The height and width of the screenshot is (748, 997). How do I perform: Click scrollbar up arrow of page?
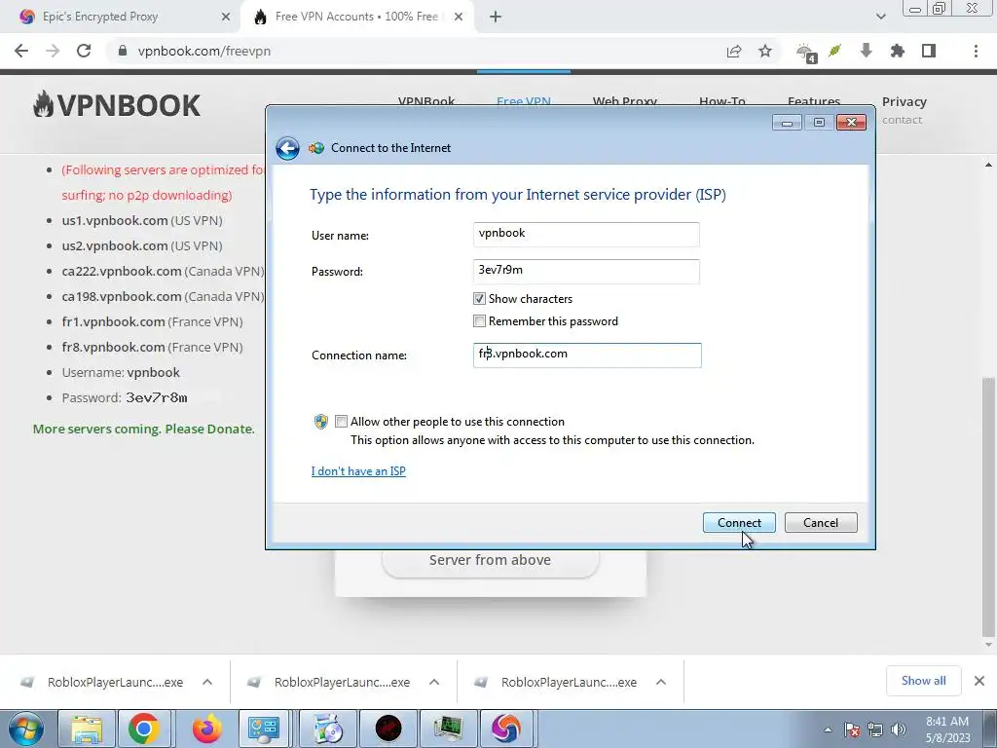(988, 165)
